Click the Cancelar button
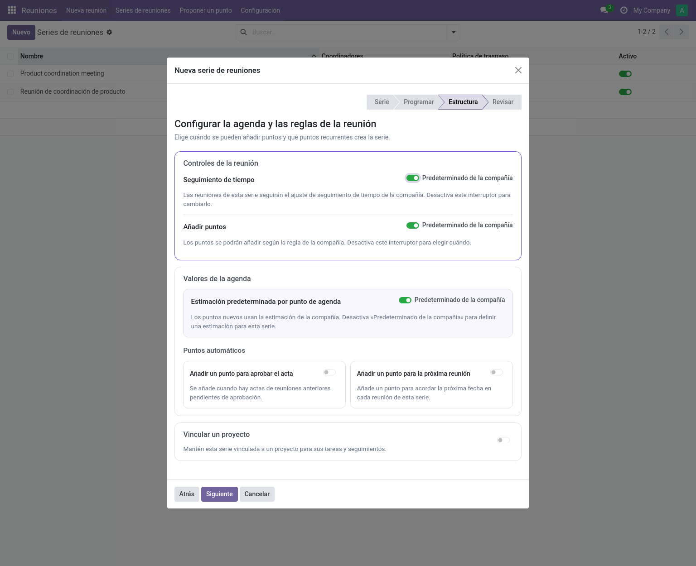This screenshot has width=696, height=566. [257, 494]
